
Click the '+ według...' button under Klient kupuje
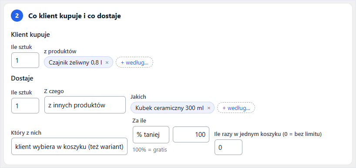pyautogui.click(x=134, y=62)
